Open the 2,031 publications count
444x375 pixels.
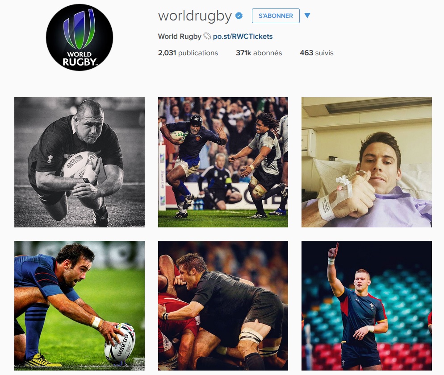coord(188,53)
